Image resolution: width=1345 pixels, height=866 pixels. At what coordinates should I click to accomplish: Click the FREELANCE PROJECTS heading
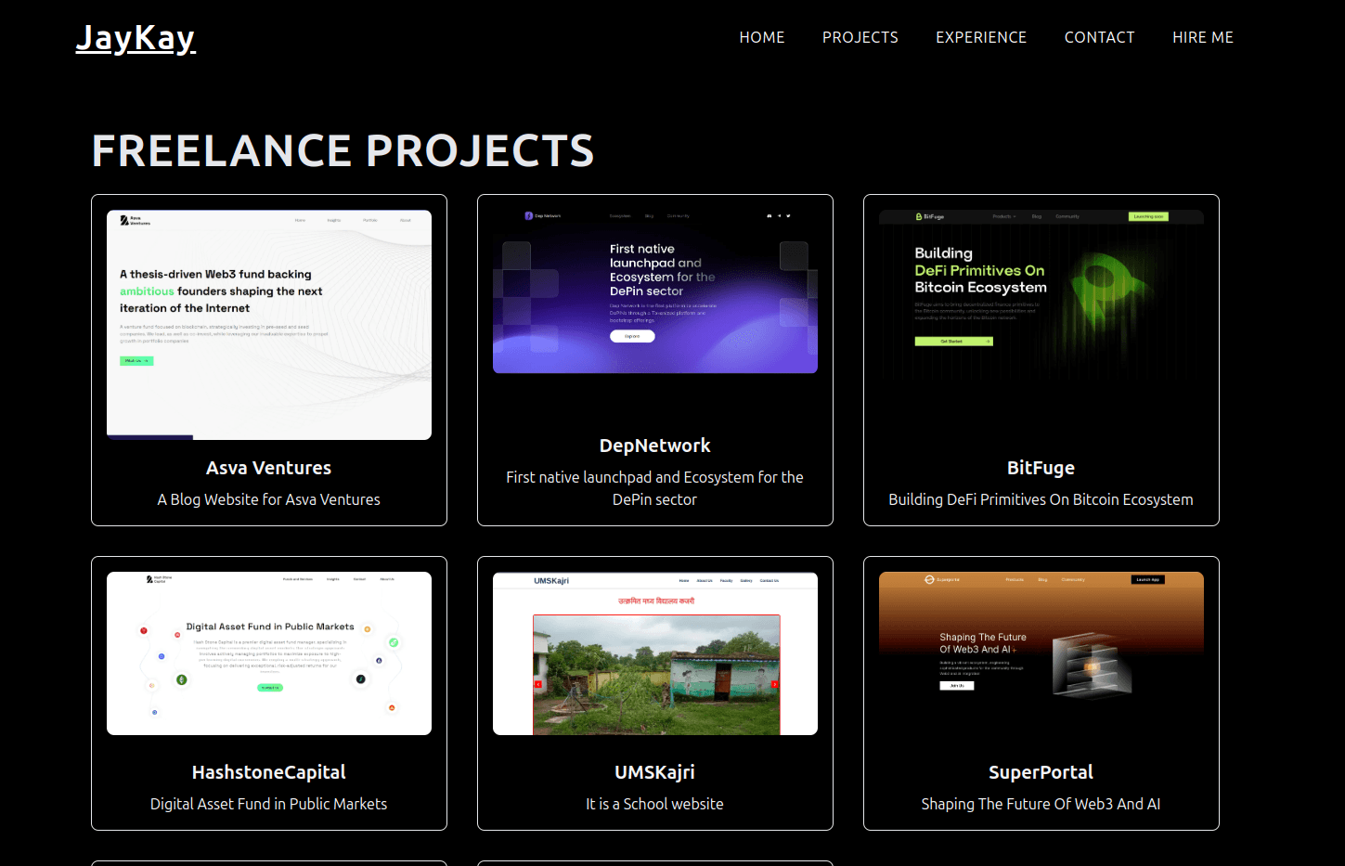343,150
